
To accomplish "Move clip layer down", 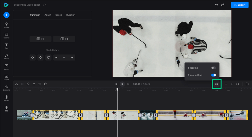I will coord(40,84).
